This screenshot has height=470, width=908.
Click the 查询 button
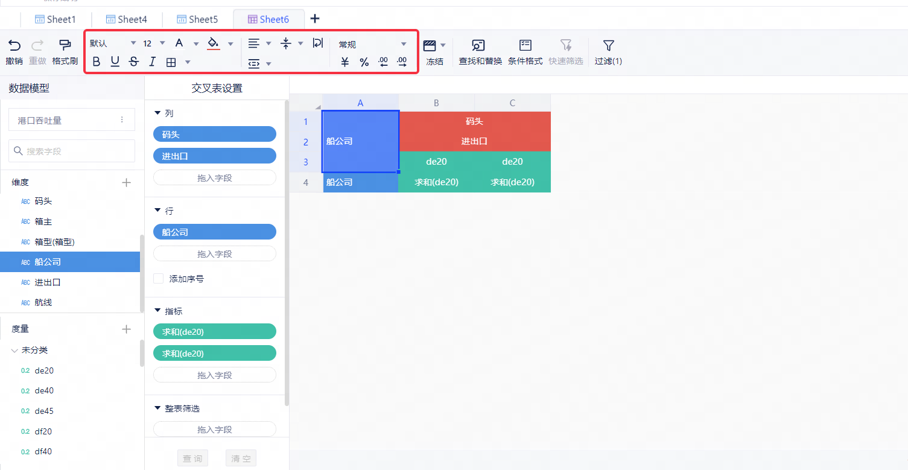192,459
